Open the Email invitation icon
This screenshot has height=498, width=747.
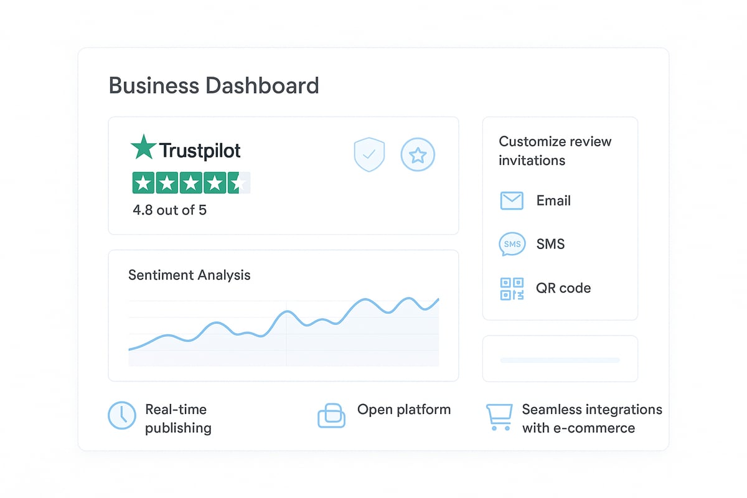[x=511, y=200]
